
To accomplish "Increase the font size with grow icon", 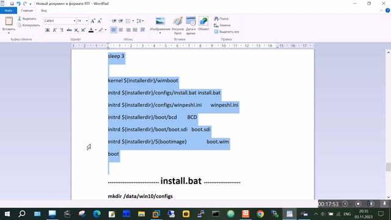I will [x=93, y=21].
